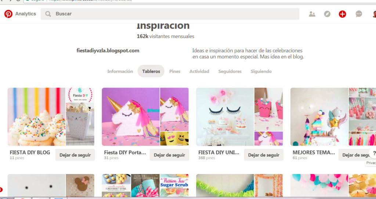Open fiestadiyvzla.blogspot.com link
This screenshot has width=376, height=199.
tap(108, 50)
